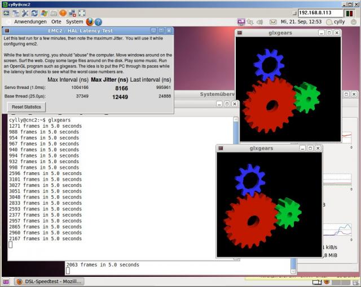Click the terminal window vertical scrollbar
Viewport: 361px width, 287px height.
coord(236,130)
